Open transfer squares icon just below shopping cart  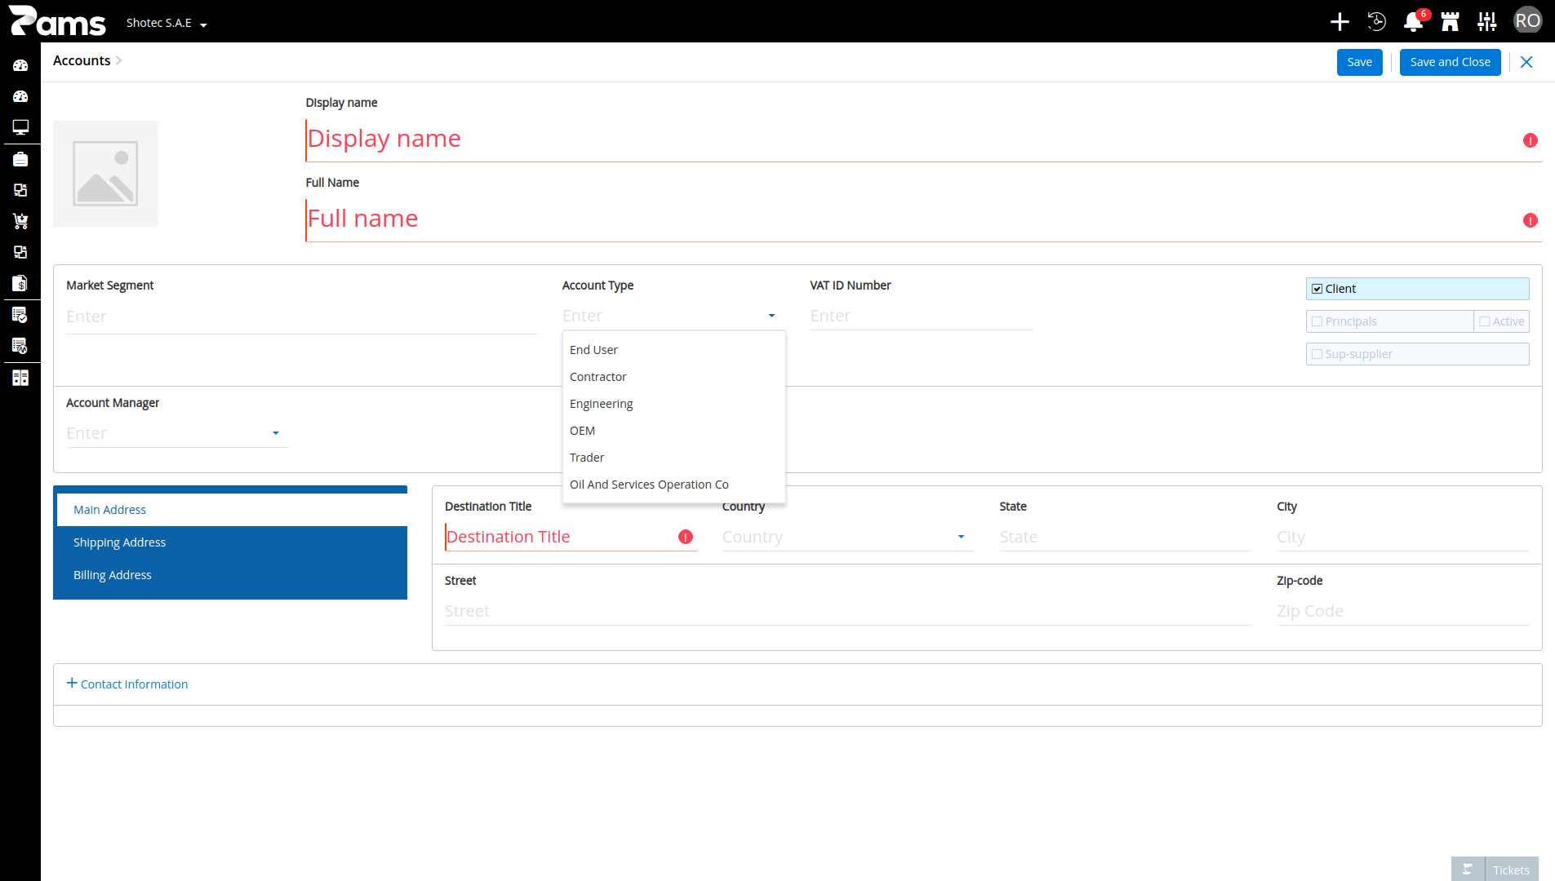20,252
